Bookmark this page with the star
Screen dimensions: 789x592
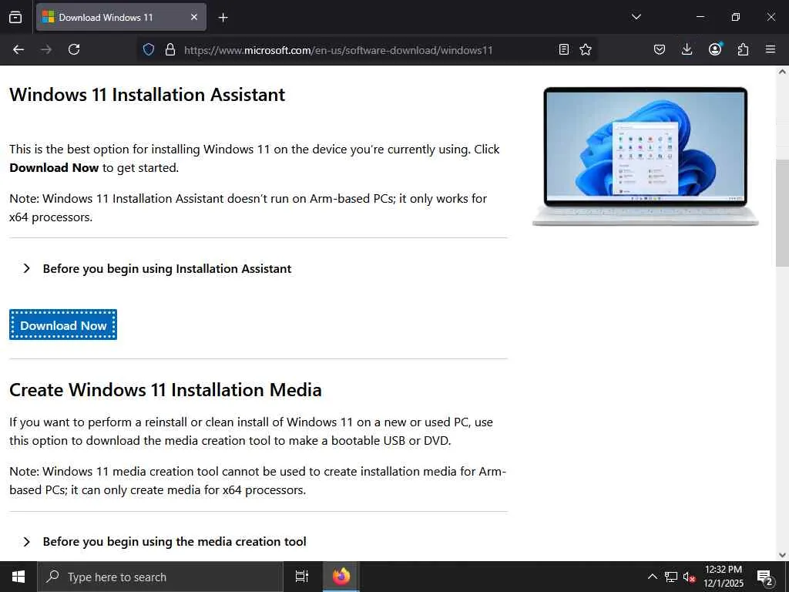tap(586, 49)
